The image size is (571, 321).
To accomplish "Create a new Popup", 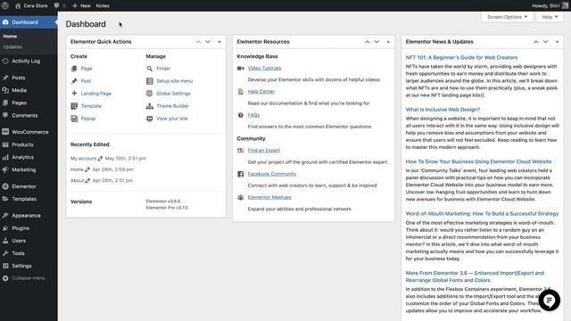I will pos(88,119).
